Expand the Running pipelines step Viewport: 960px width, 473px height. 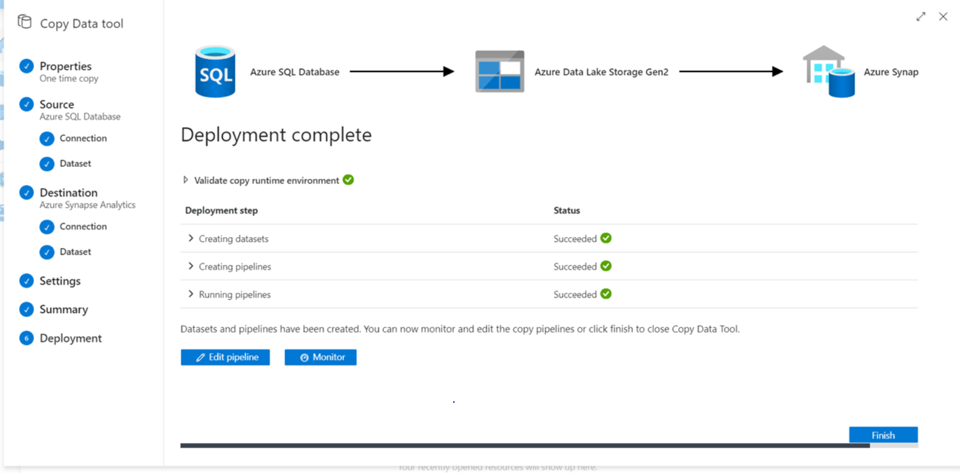(191, 294)
